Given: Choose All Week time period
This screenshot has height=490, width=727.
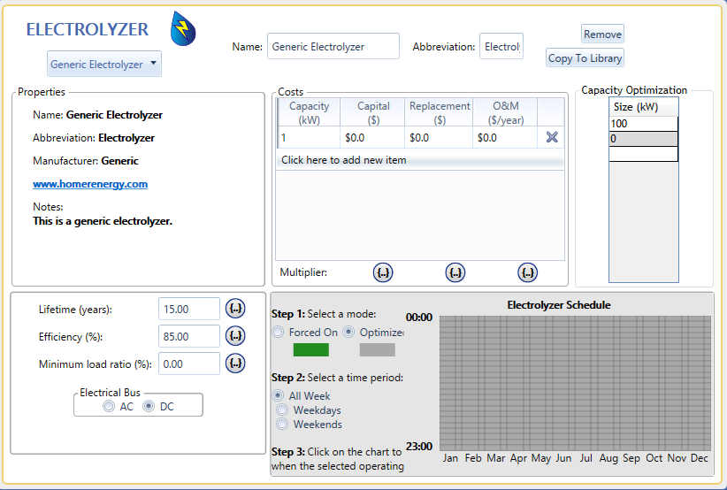Looking at the screenshot, I should 278,395.
